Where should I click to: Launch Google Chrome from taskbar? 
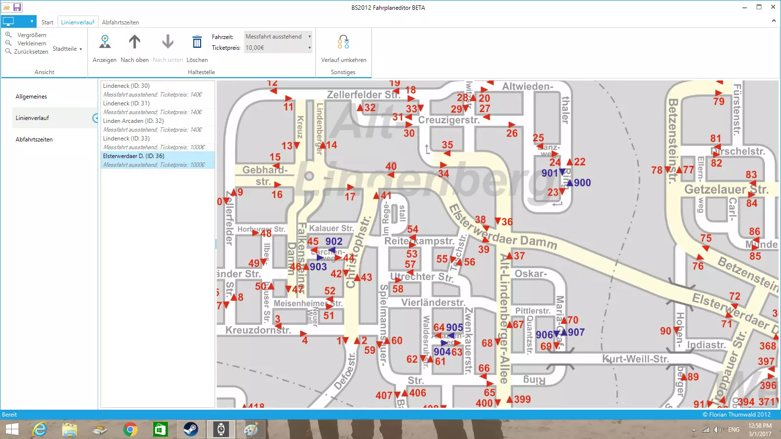coord(130,429)
